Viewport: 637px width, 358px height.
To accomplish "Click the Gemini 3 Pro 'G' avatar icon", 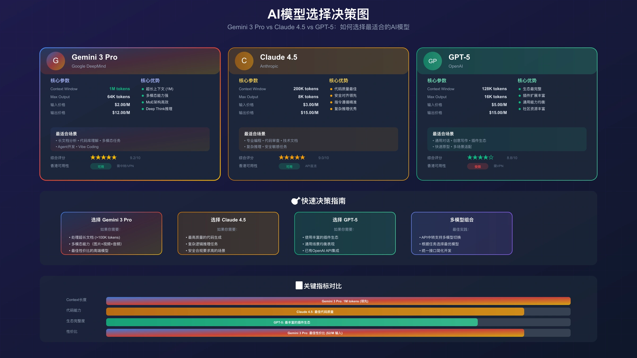I will click(x=56, y=61).
